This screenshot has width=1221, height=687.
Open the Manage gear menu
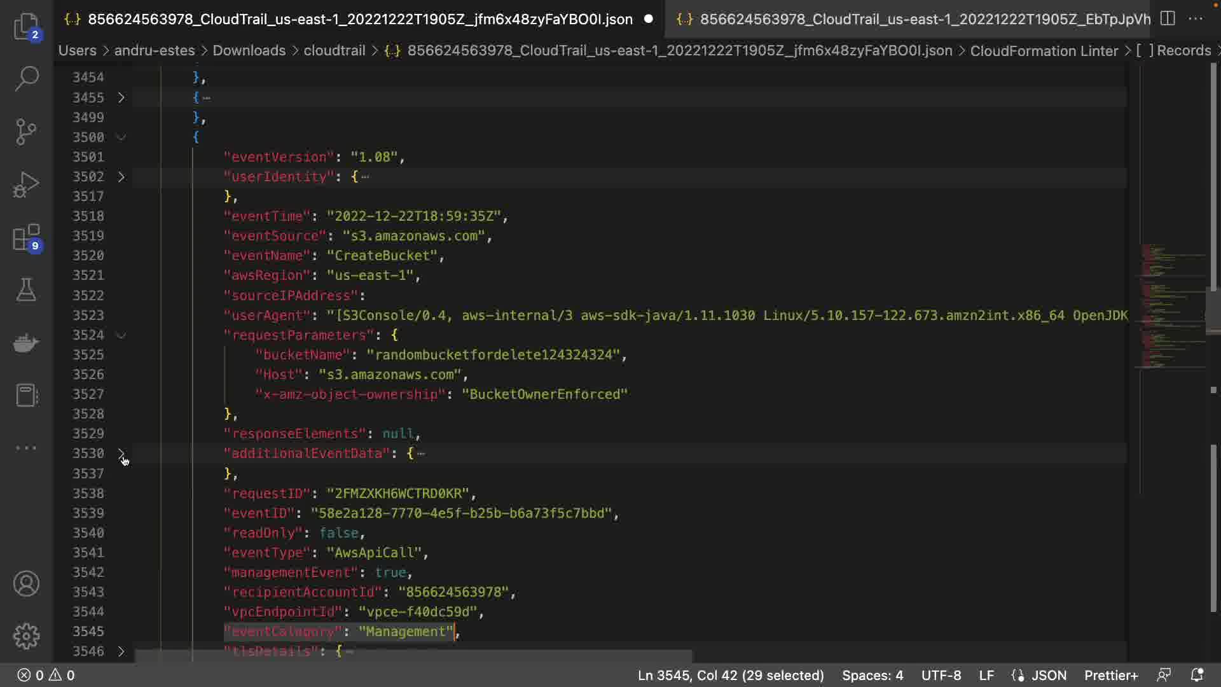tap(27, 635)
